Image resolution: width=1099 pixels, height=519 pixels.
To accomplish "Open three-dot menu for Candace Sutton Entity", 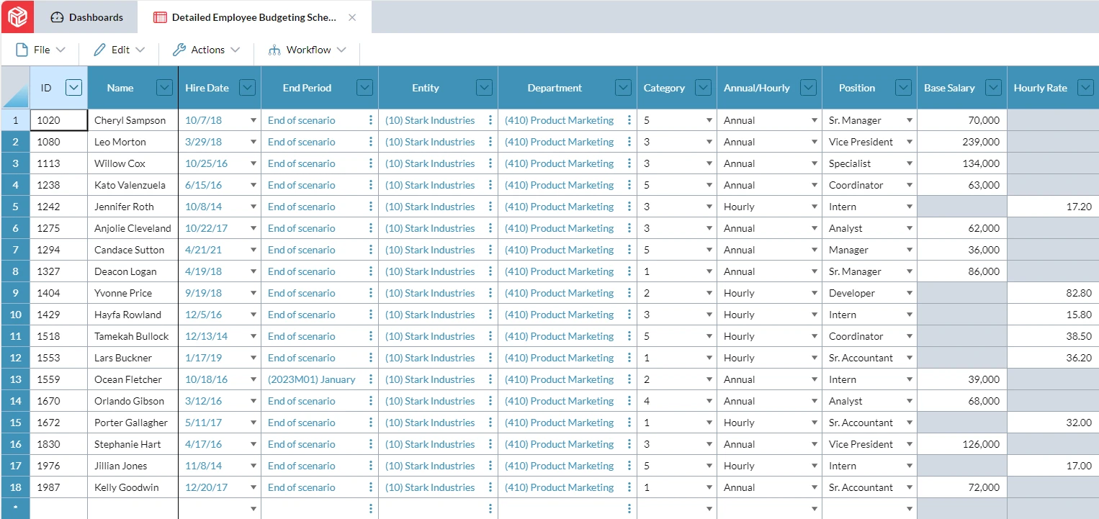I will [x=490, y=250].
